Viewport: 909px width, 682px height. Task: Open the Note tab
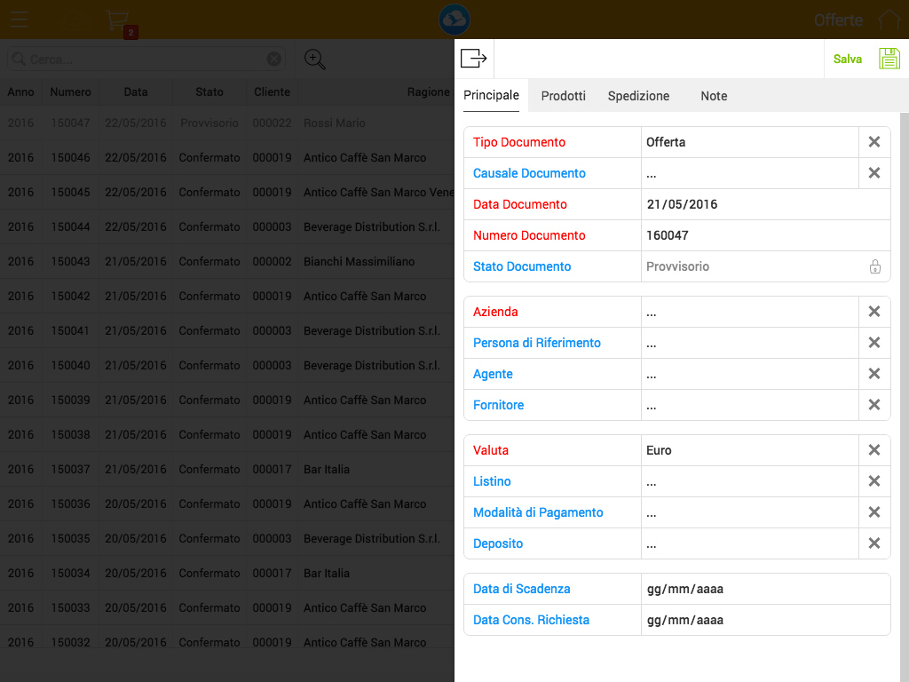click(714, 96)
